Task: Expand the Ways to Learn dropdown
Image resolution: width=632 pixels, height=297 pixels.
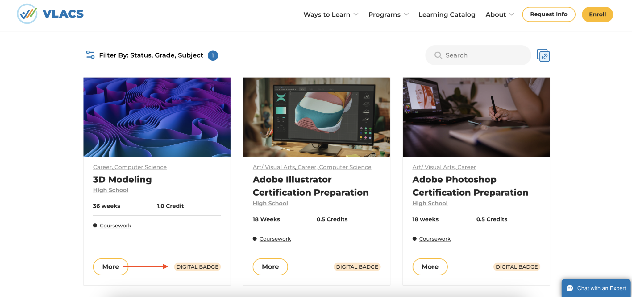Action: point(330,14)
